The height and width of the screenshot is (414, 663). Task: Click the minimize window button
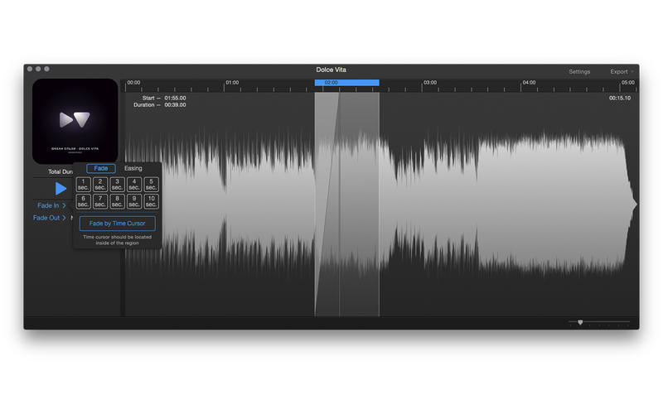(x=38, y=69)
